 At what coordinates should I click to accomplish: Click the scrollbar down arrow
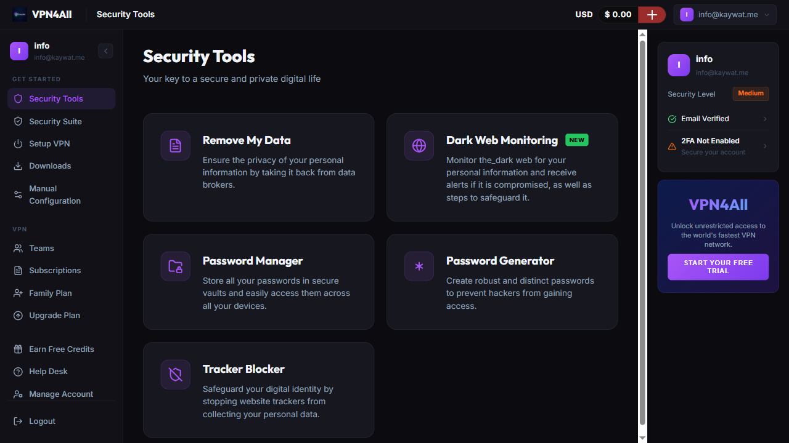pyautogui.click(x=642, y=437)
